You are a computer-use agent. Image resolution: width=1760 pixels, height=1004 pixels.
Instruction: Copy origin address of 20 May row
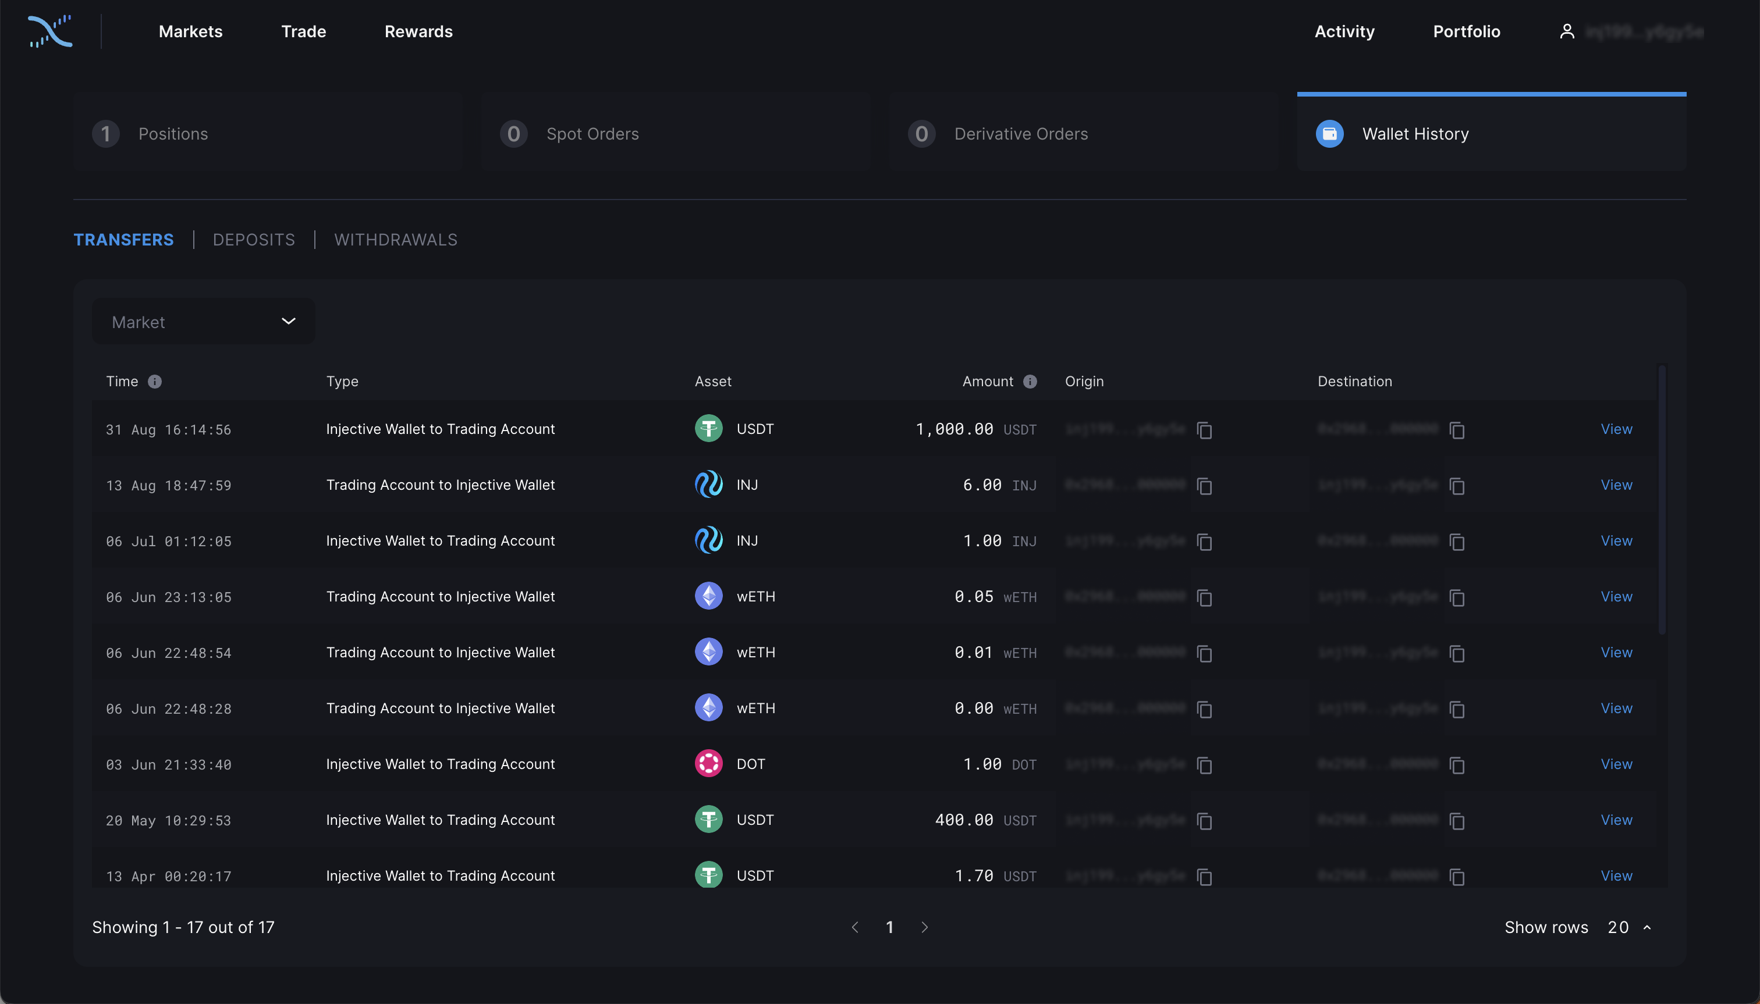(1205, 821)
